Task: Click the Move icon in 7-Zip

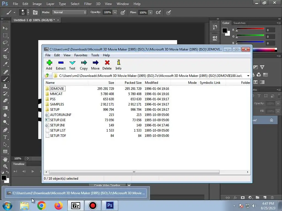Action: pos(95,65)
